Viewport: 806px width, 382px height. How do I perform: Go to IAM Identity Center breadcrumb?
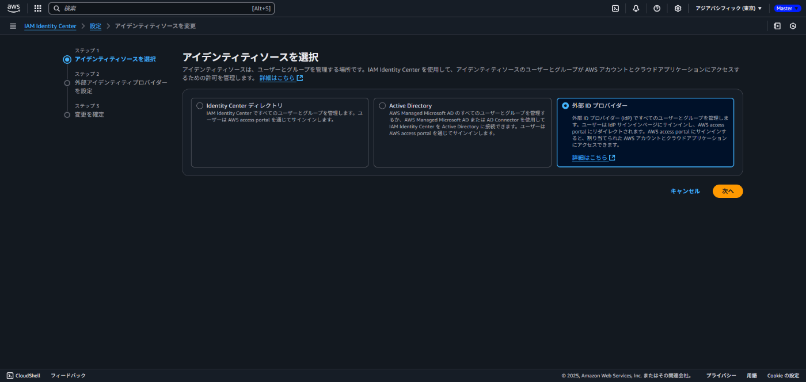point(50,26)
